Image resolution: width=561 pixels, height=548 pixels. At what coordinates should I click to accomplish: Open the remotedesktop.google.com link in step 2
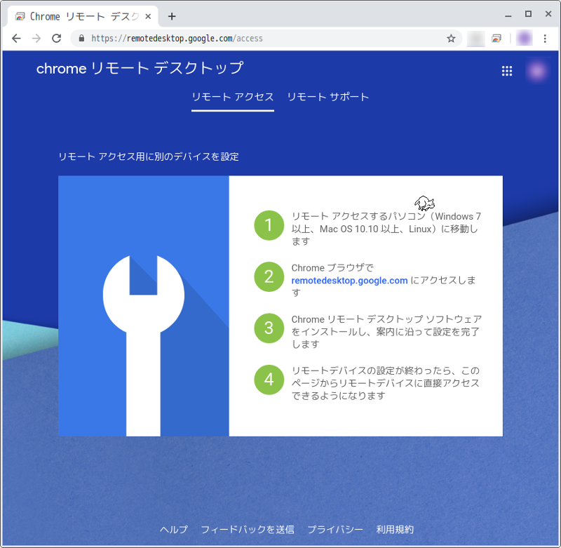point(349,281)
